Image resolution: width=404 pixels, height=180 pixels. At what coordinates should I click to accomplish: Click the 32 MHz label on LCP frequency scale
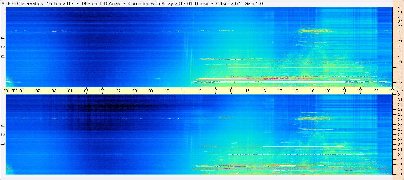coord(400,95)
